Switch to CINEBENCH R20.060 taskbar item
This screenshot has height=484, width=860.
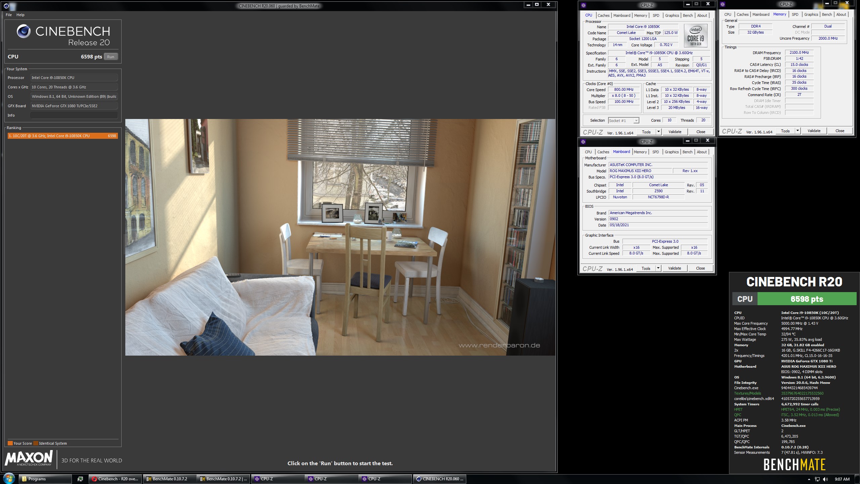pos(439,479)
